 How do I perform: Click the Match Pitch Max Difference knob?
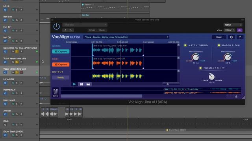(x=228, y=57)
